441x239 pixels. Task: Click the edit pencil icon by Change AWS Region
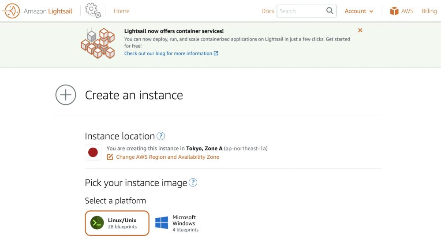pyautogui.click(x=110, y=157)
